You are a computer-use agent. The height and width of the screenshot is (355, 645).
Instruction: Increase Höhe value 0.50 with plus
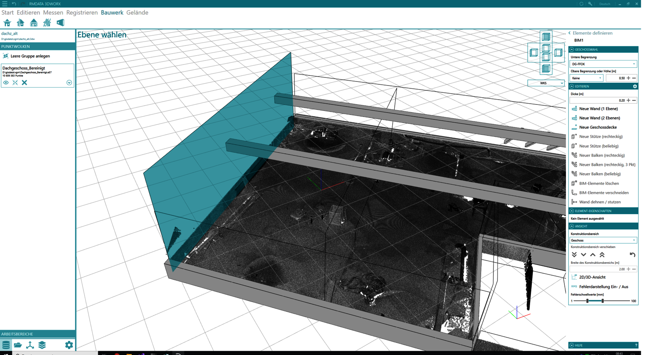point(628,78)
